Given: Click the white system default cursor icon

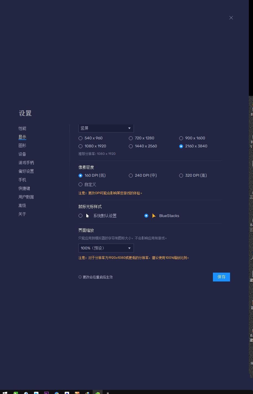Looking at the screenshot, I should click(87, 216).
